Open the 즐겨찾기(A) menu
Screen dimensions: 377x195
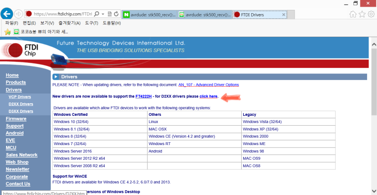[69, 23]
